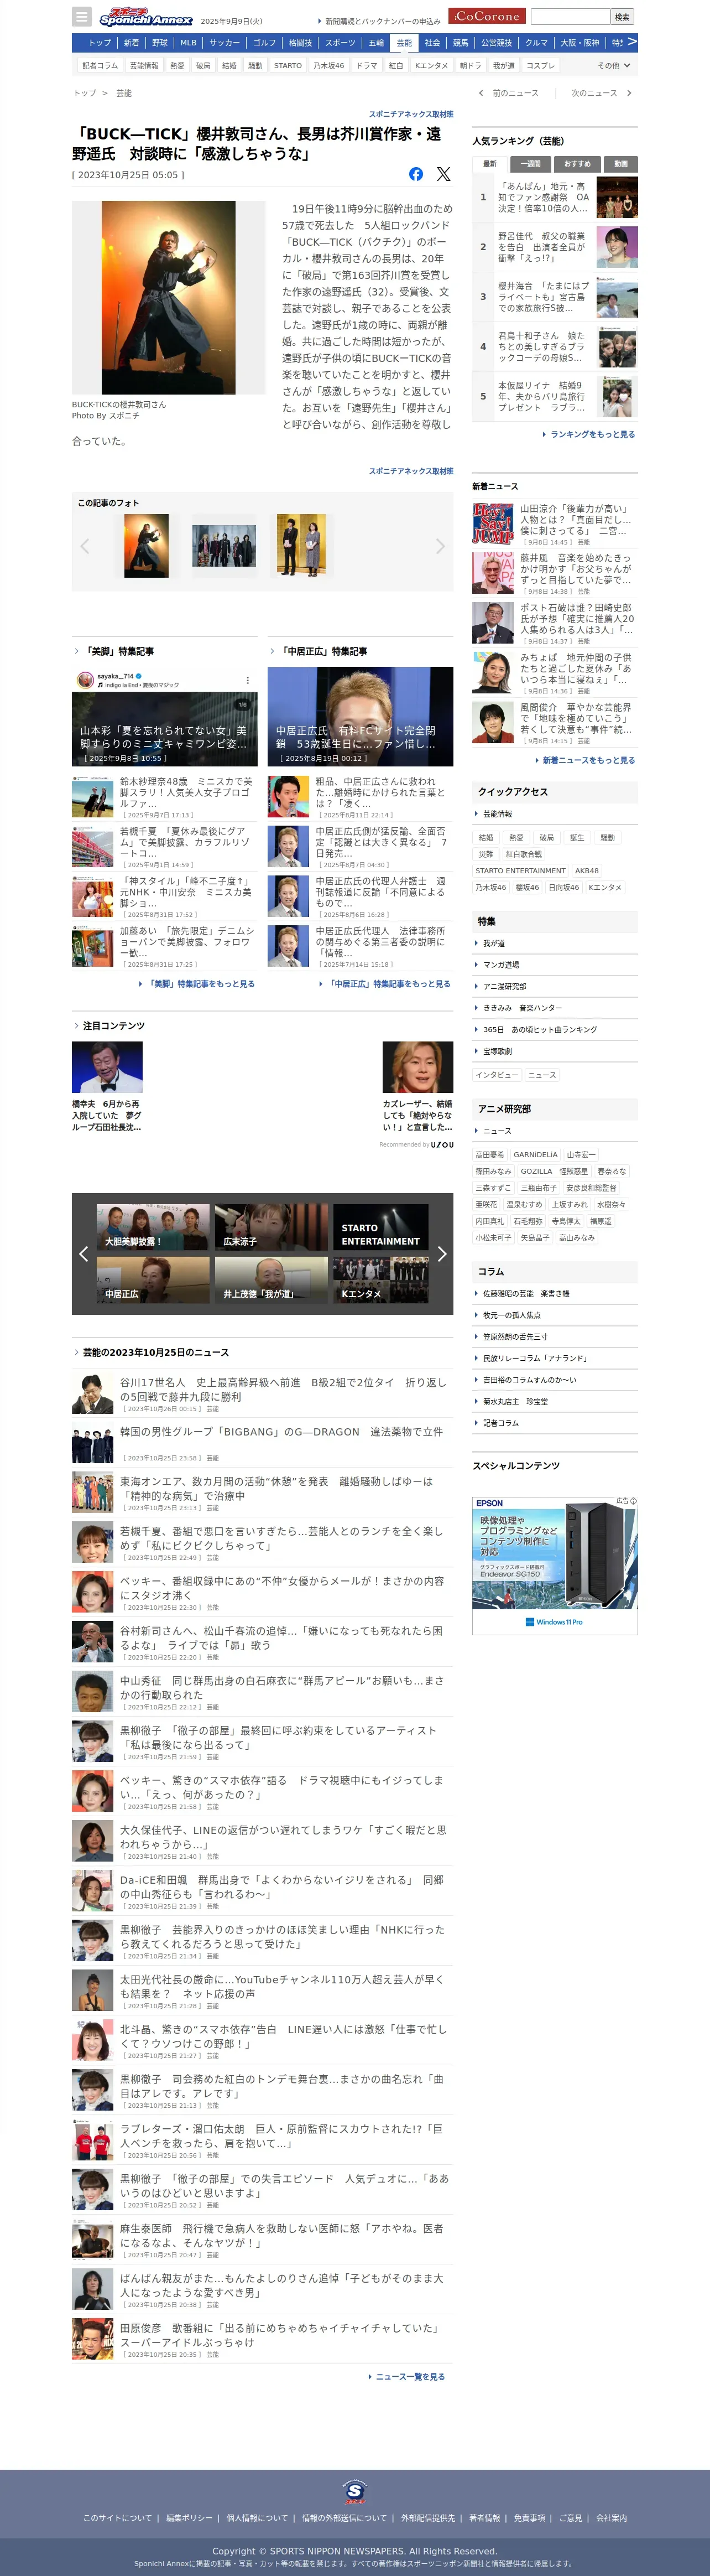Open the EPSON advertisement image

[x=554, y=1565]
